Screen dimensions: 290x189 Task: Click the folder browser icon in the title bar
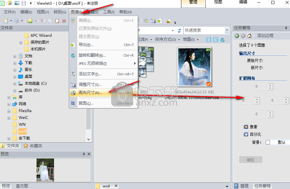10,3
